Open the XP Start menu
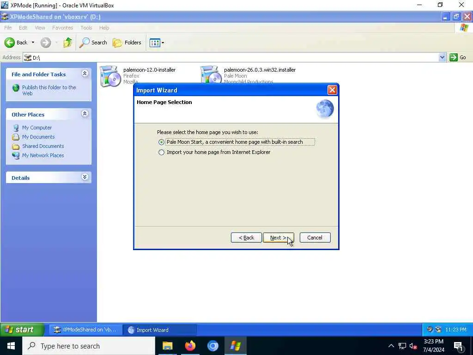This screenshot has height=355, width=473. pyautogui.click(x=22, y=330)
